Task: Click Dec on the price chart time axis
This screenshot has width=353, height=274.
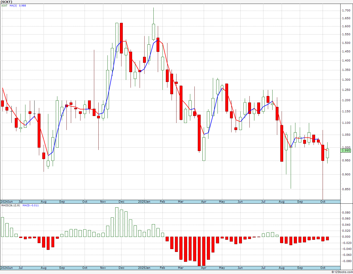Action: 121,202
